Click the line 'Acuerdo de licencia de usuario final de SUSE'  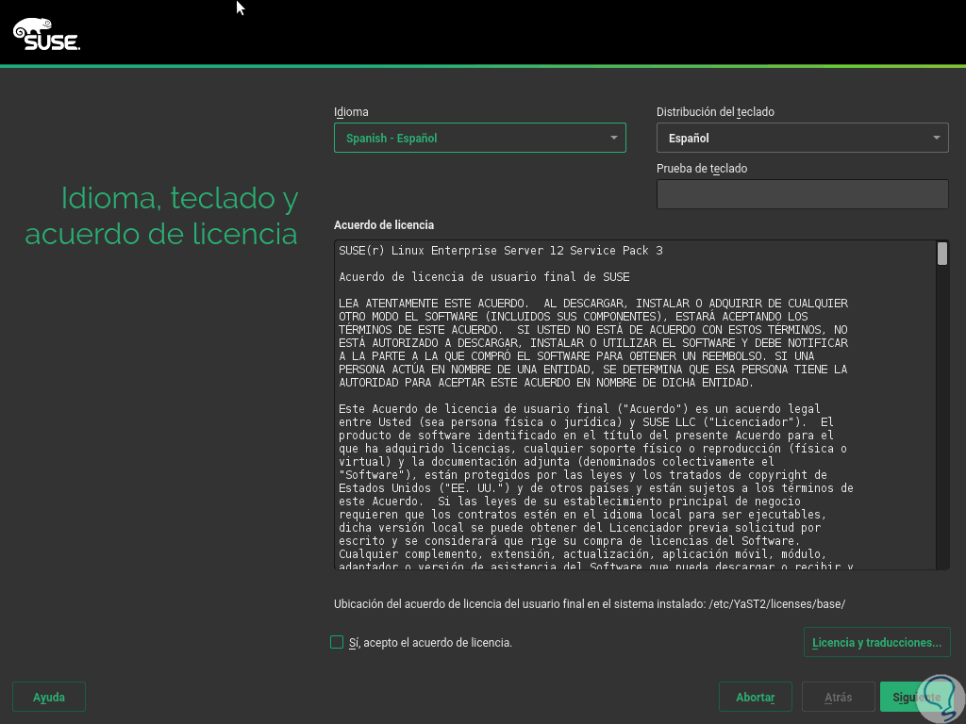pyautogui.click(x=484, y=277)
